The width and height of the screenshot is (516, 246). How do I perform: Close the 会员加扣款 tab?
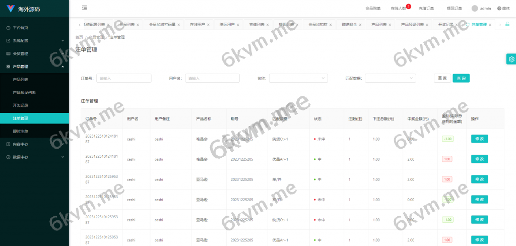click(331, 25)
